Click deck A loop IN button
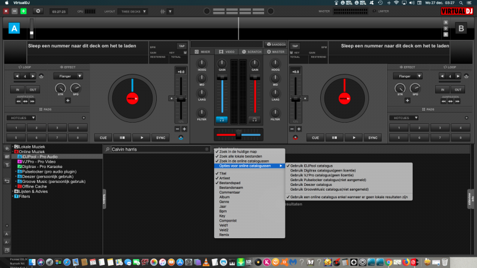The width and height of the screenshot is (477, 268). (x=17, y=90)
